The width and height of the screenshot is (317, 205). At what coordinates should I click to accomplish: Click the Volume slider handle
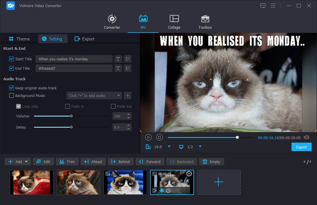(71, 116)
